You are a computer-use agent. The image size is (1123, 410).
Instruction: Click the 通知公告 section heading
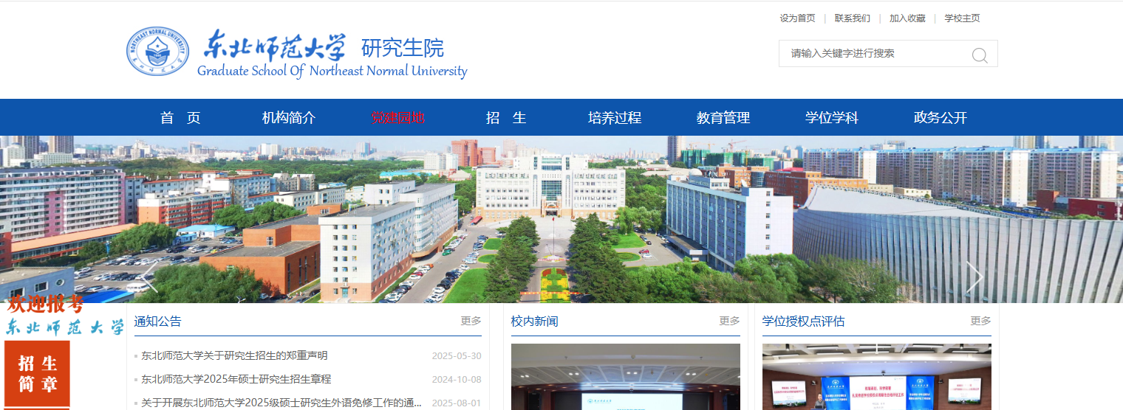tap(157, 321)
